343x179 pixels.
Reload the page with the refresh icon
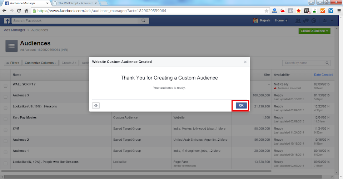(x=19, y=11)
